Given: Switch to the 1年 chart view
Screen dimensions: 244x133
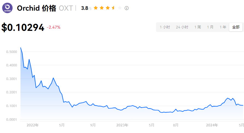Looking at the screenshot, I should (x=223, y=27).
